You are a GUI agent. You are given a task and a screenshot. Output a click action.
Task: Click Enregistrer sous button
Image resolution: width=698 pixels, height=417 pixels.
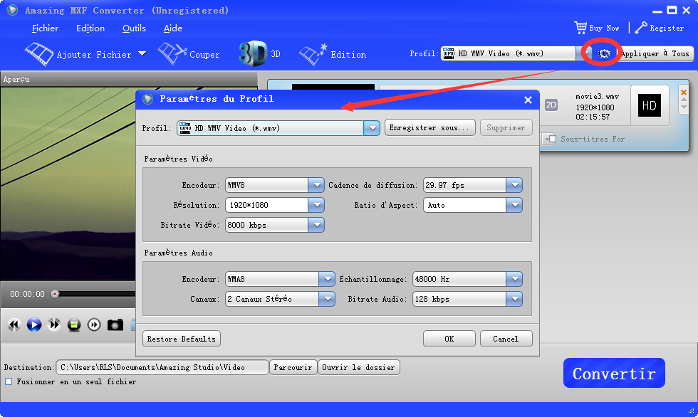[x=430, y=127]
